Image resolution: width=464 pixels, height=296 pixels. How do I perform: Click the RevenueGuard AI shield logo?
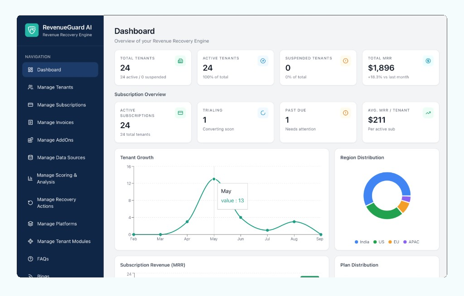point(32,30)
